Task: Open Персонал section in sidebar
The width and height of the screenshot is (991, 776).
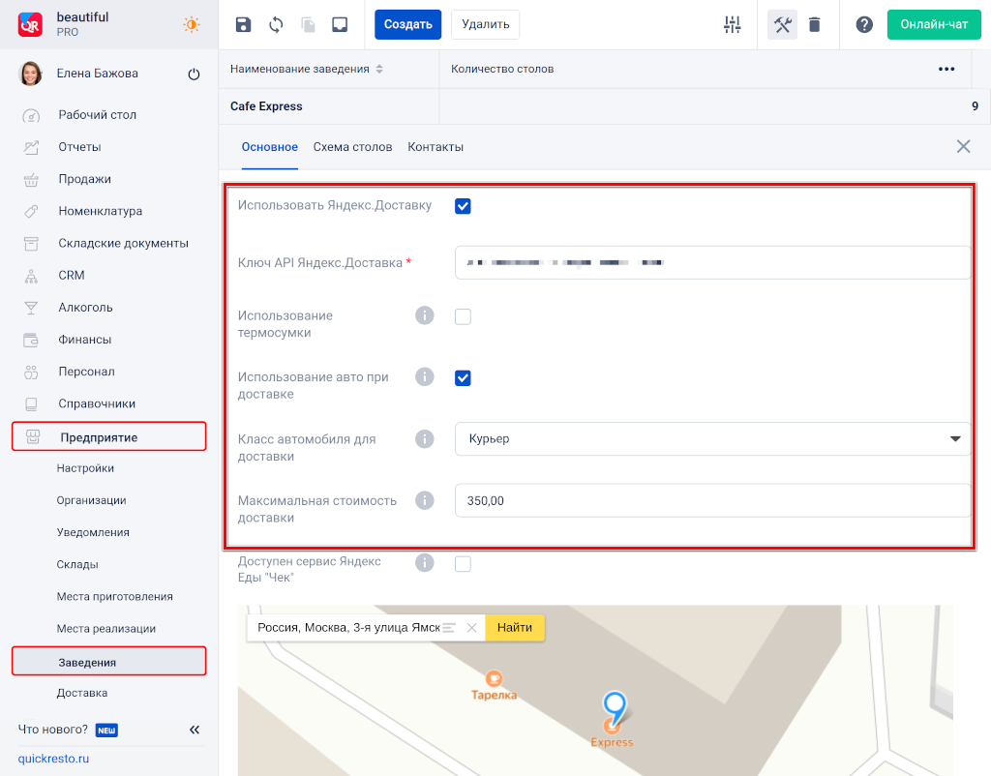Action: (86, 372)
